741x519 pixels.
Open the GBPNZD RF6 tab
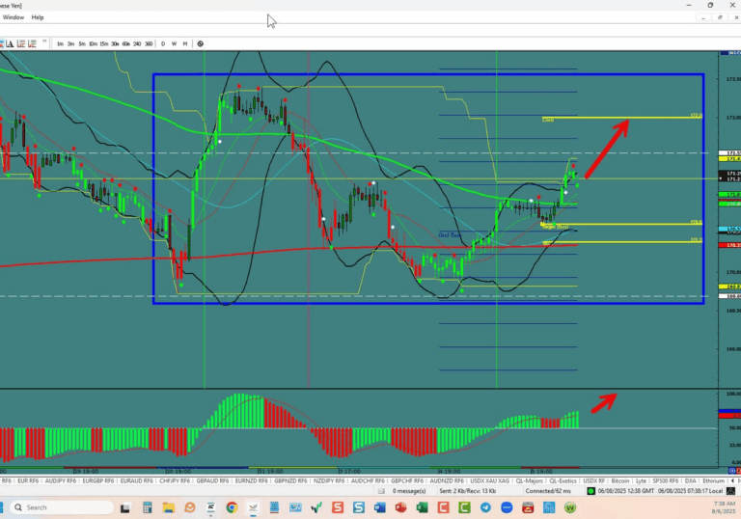[290, 481]
